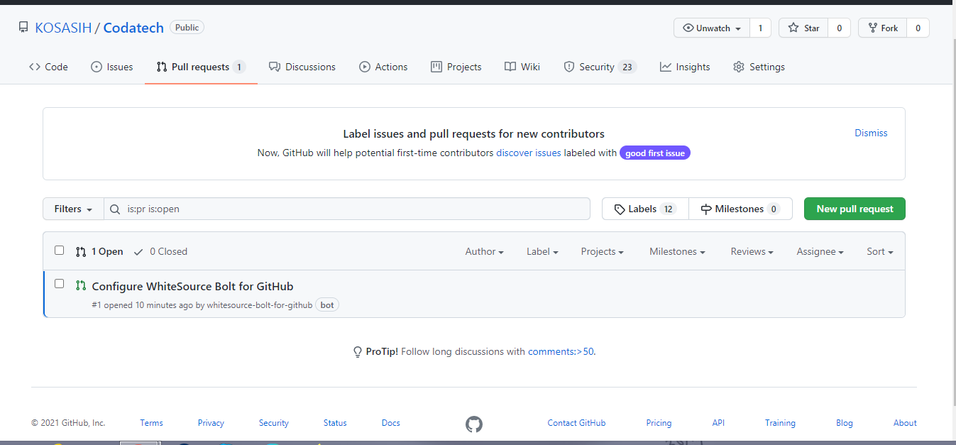The height and width of the screenshot is (445, 956).
Task: Open the Assignee filter dropdown
Action: pyautogui.click(x=820, y=251)
